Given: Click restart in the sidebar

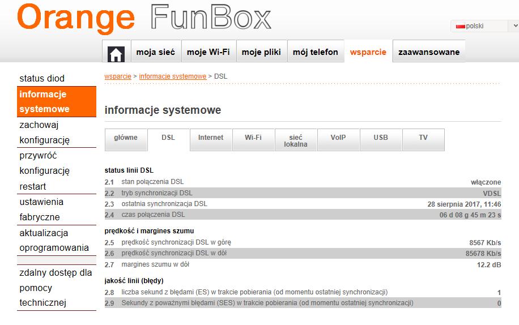Looking at the screenshot, I should [x=33, y=186].
